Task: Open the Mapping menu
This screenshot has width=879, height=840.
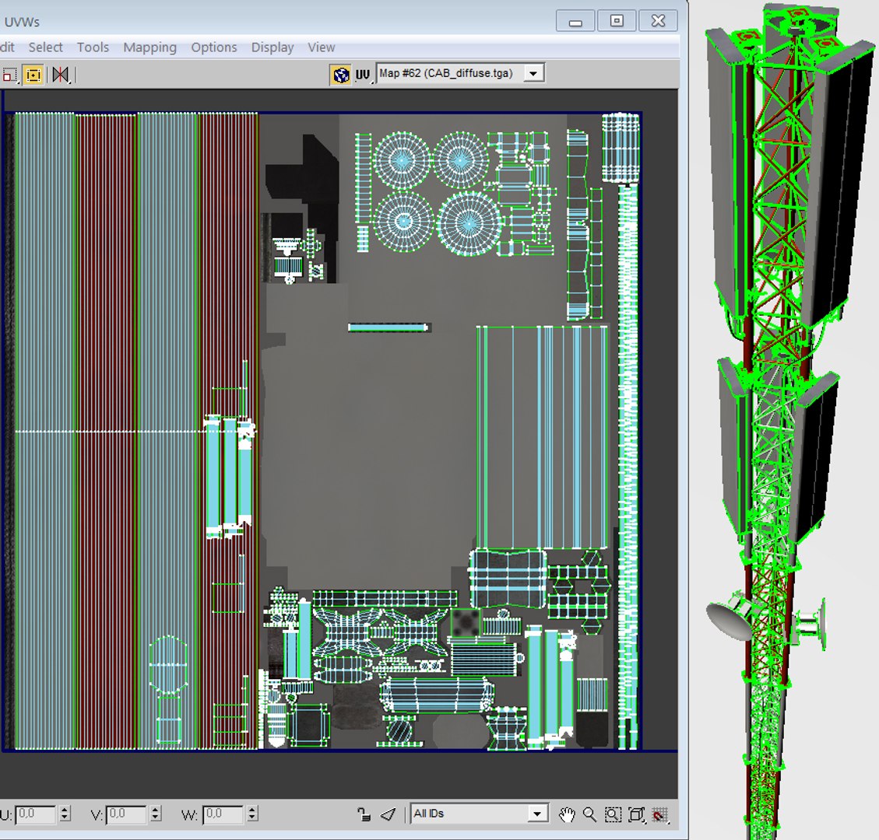Action: coord(149,47)
